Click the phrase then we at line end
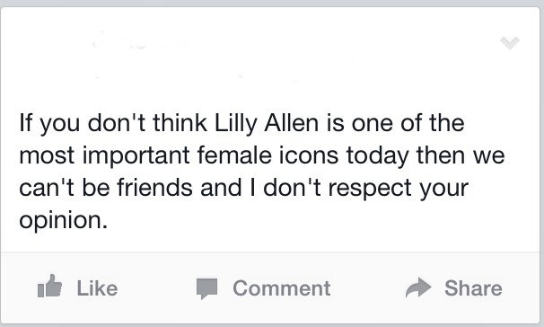The image size is (544, 327). click(x=461, y=155)
